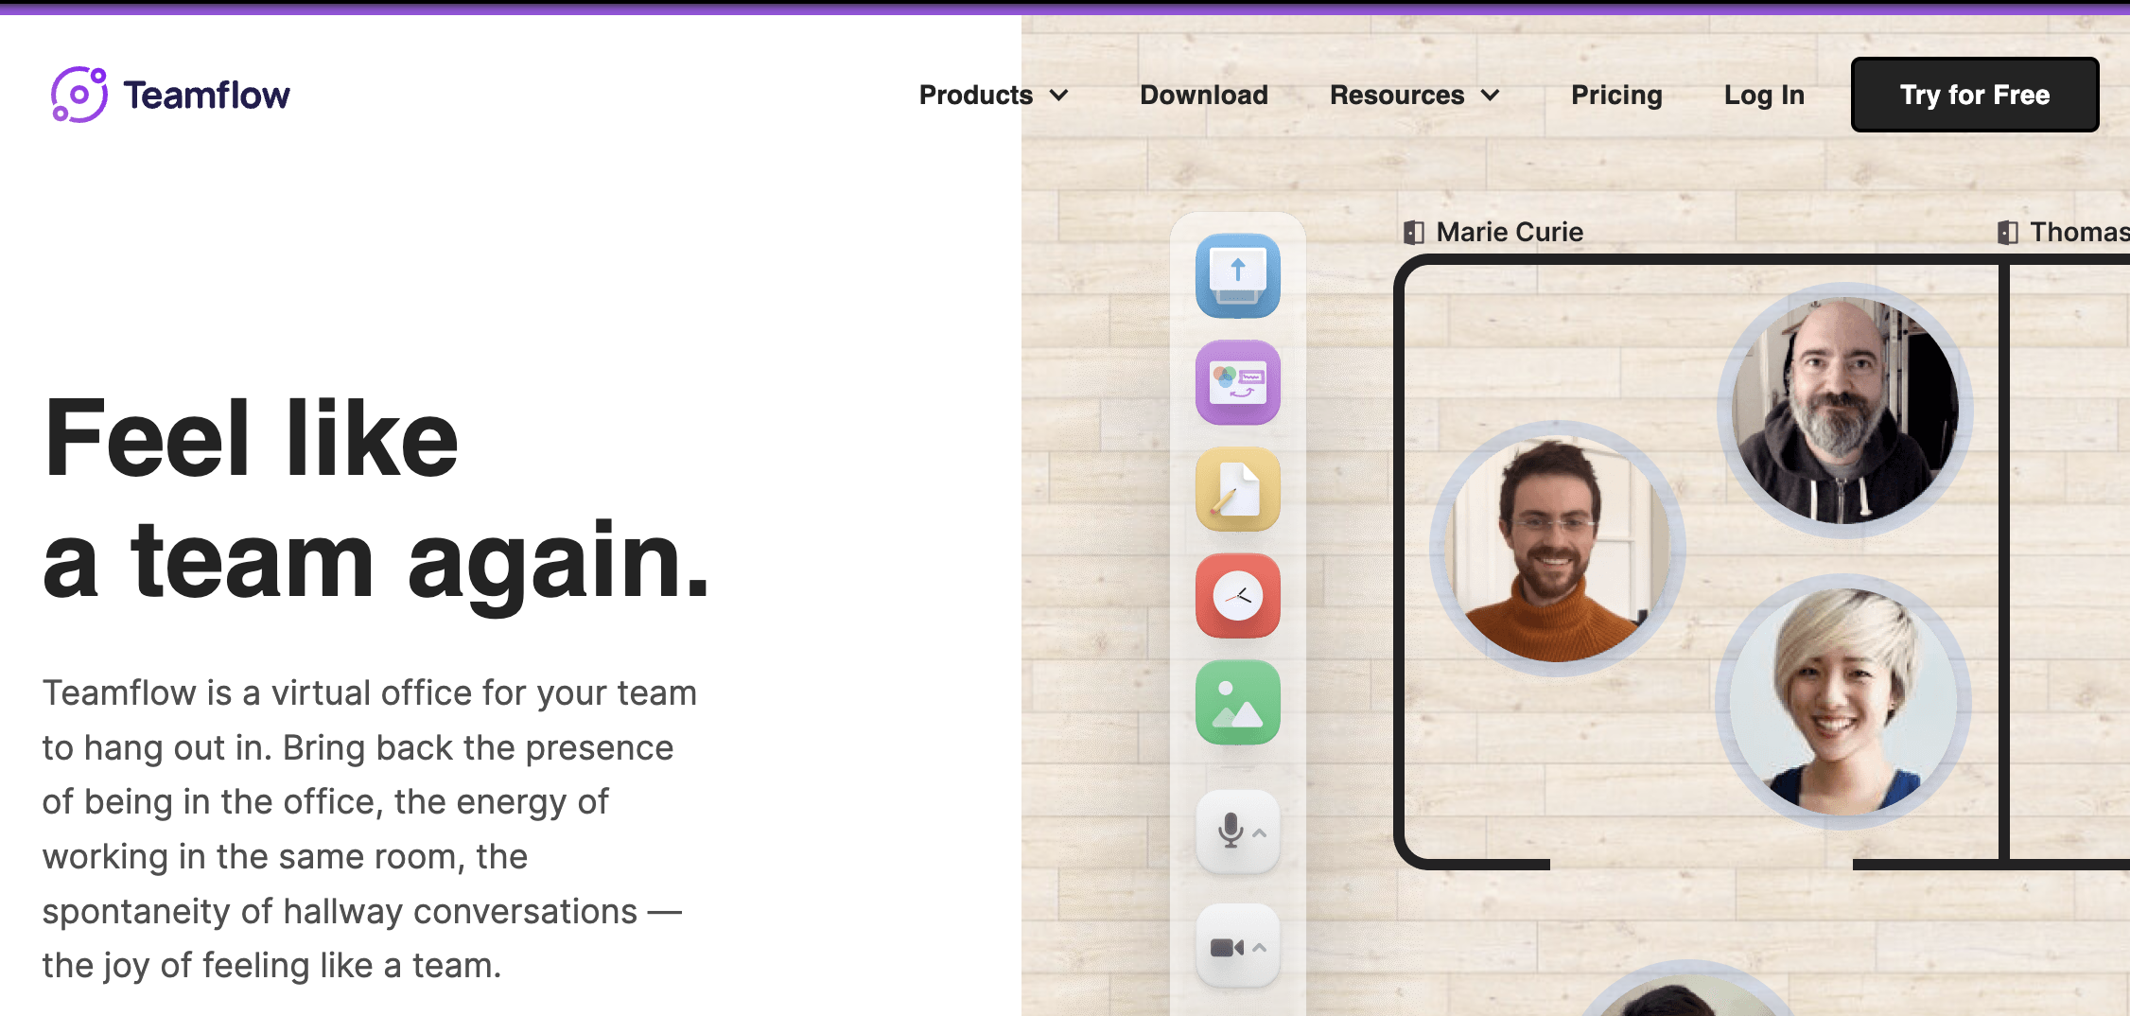Open the red clock timer icon
Image resolution: width=2130 pixels, height=1016 pixels.
[1237, 597]
